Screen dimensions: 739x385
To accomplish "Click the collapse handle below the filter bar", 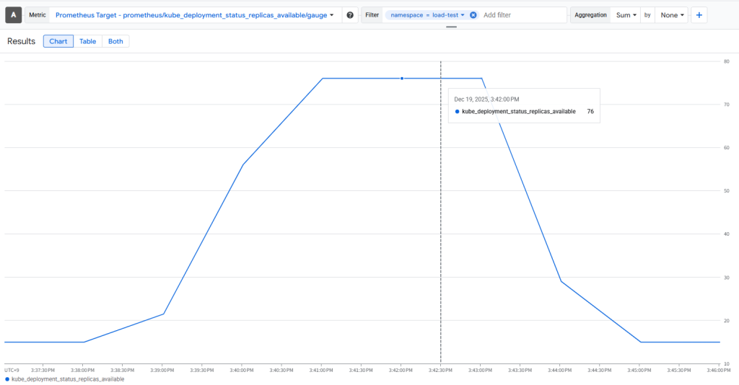I will click(452, 27).
